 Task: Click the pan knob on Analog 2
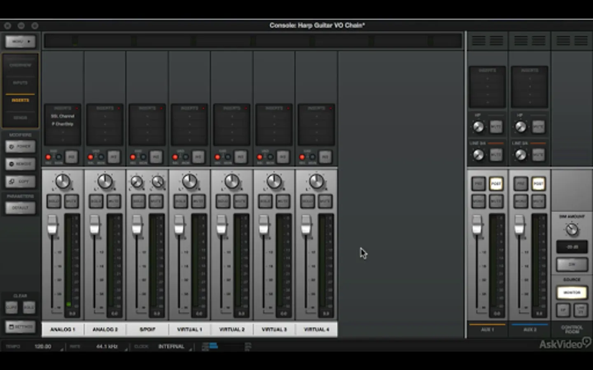[x=105, y=181]
